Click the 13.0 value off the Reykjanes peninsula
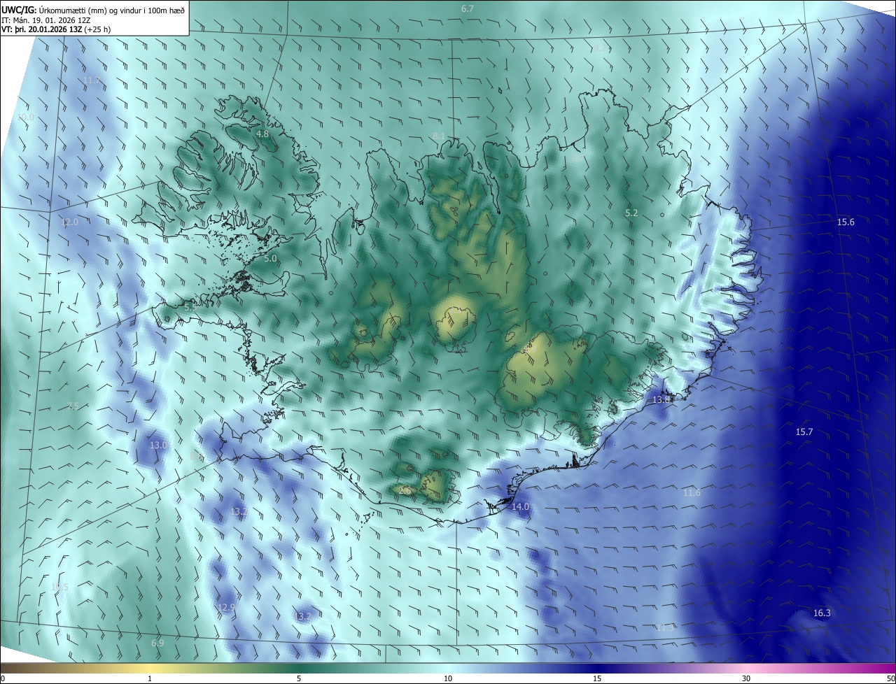 pyautogui.click(x=159, y=446)
